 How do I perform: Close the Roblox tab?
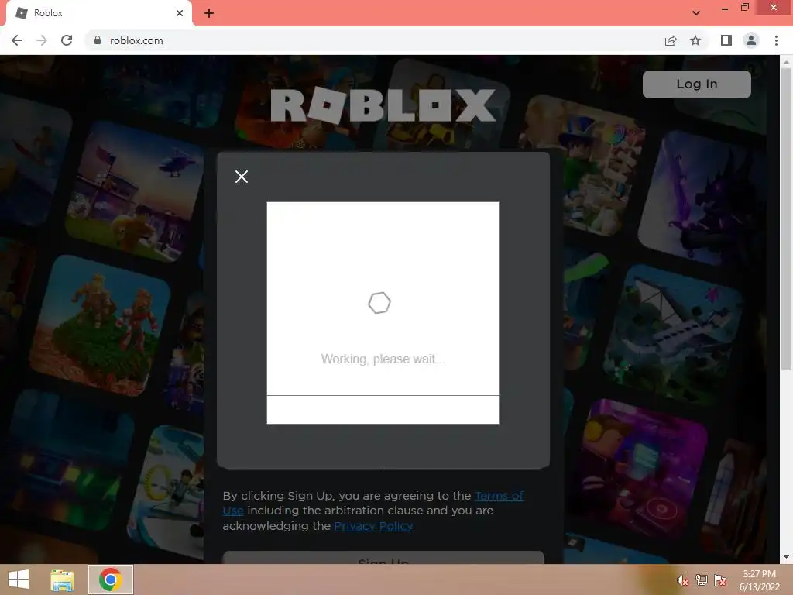coord(180,13)
